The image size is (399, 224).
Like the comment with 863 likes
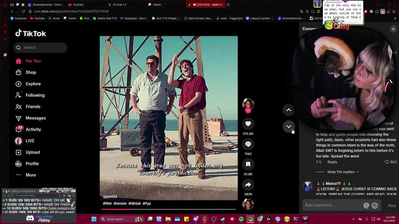click(387, 162)
